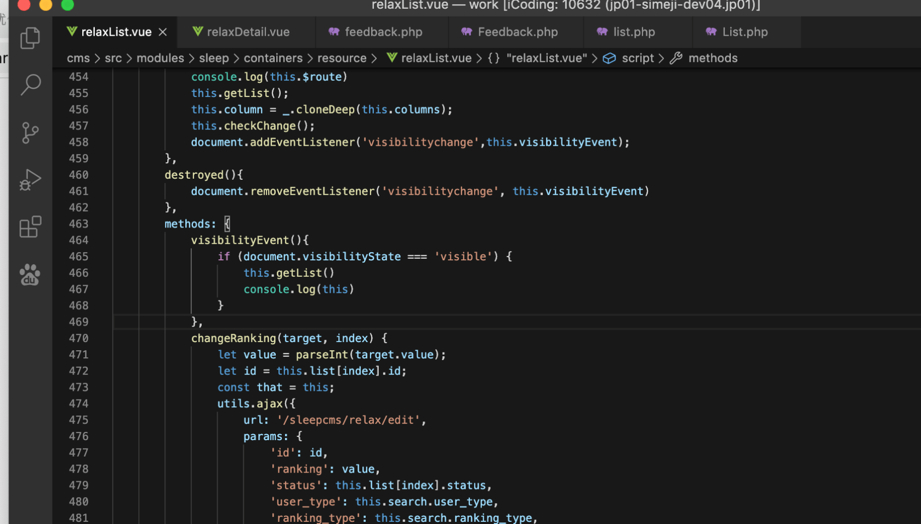Viewport: 921px width, 524px height.
Task: Click the '/sleepcms/relax/edit' URL string
Action: (349, 420)
